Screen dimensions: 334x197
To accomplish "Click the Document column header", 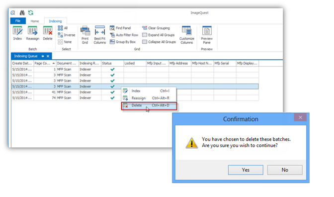I will pos(67,63).
